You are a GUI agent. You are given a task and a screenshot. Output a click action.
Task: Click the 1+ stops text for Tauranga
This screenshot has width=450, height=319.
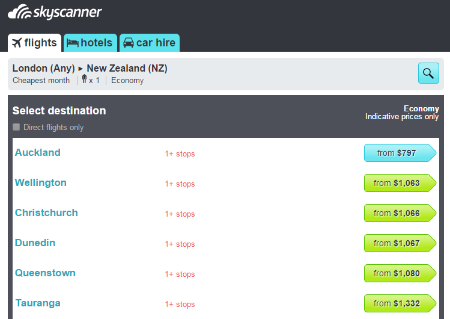coord(180,305)
